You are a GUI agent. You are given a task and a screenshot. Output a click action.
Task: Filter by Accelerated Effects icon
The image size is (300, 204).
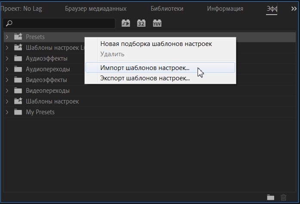pos(126,23)
